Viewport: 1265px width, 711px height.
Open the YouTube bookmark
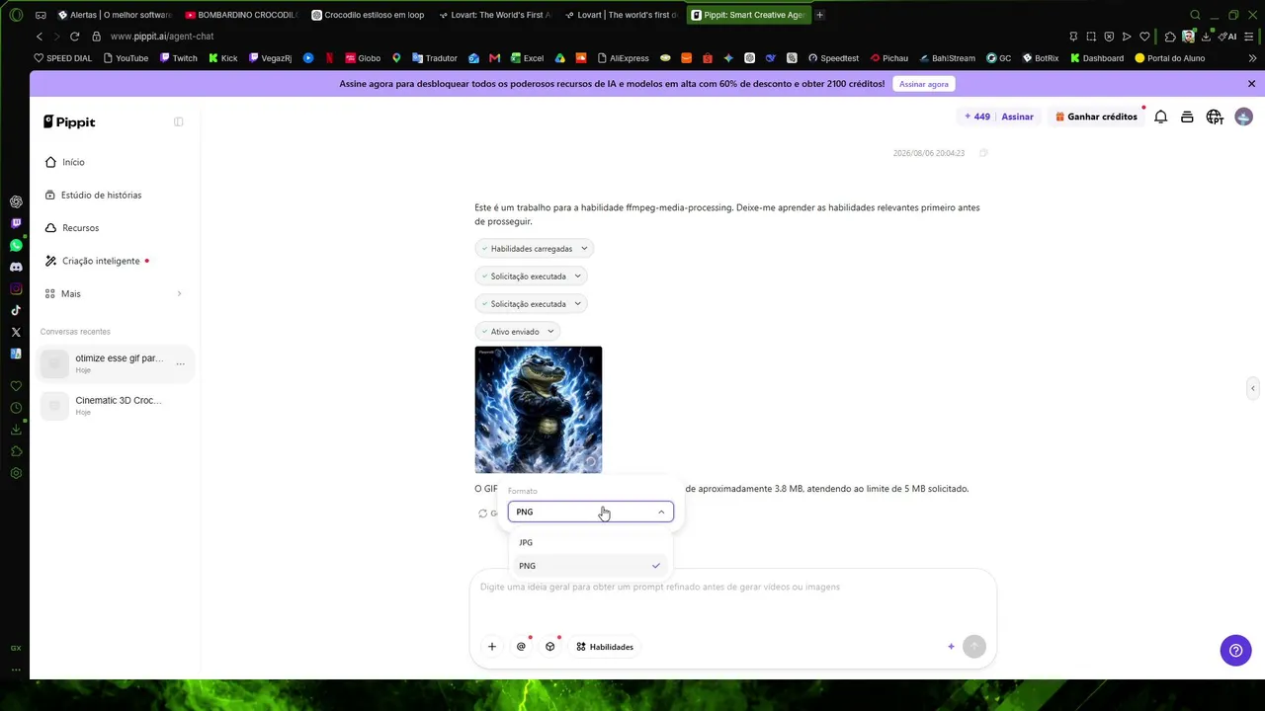(x=126, y=58)
